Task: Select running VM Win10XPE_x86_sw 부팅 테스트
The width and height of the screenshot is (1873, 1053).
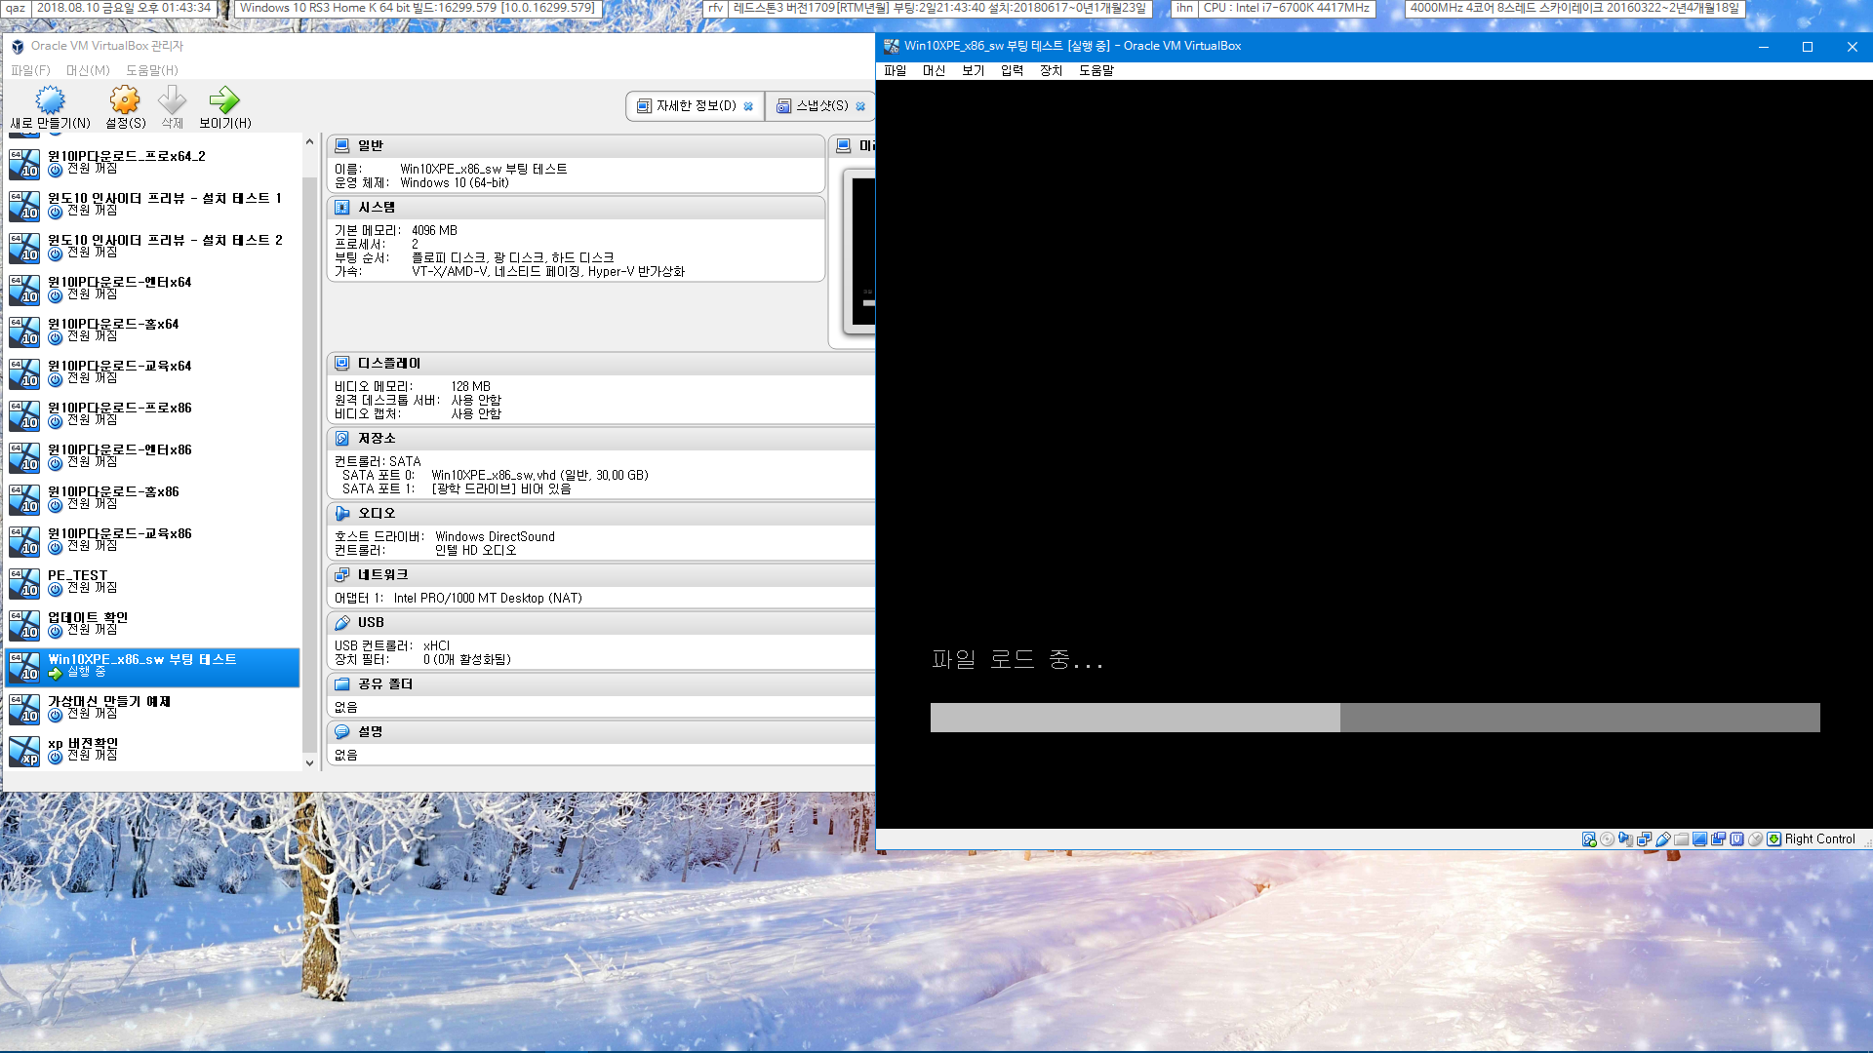Action: tap(153, 667)
